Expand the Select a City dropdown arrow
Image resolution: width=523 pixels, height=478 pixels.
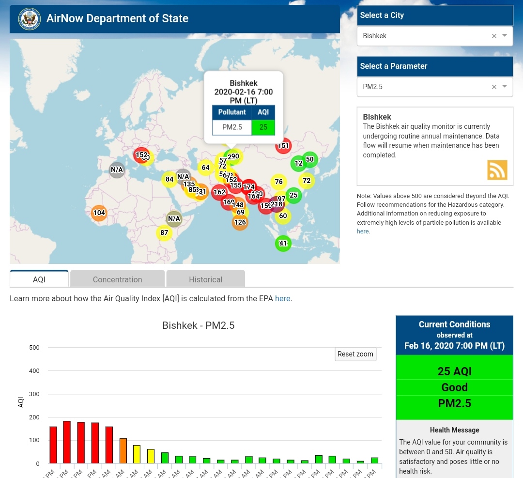[x=505, y=36]
